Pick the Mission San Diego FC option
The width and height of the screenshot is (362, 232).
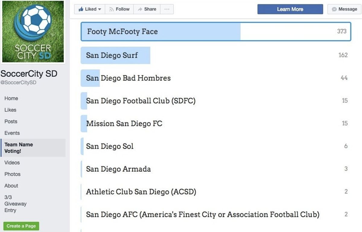pos(216,123)
